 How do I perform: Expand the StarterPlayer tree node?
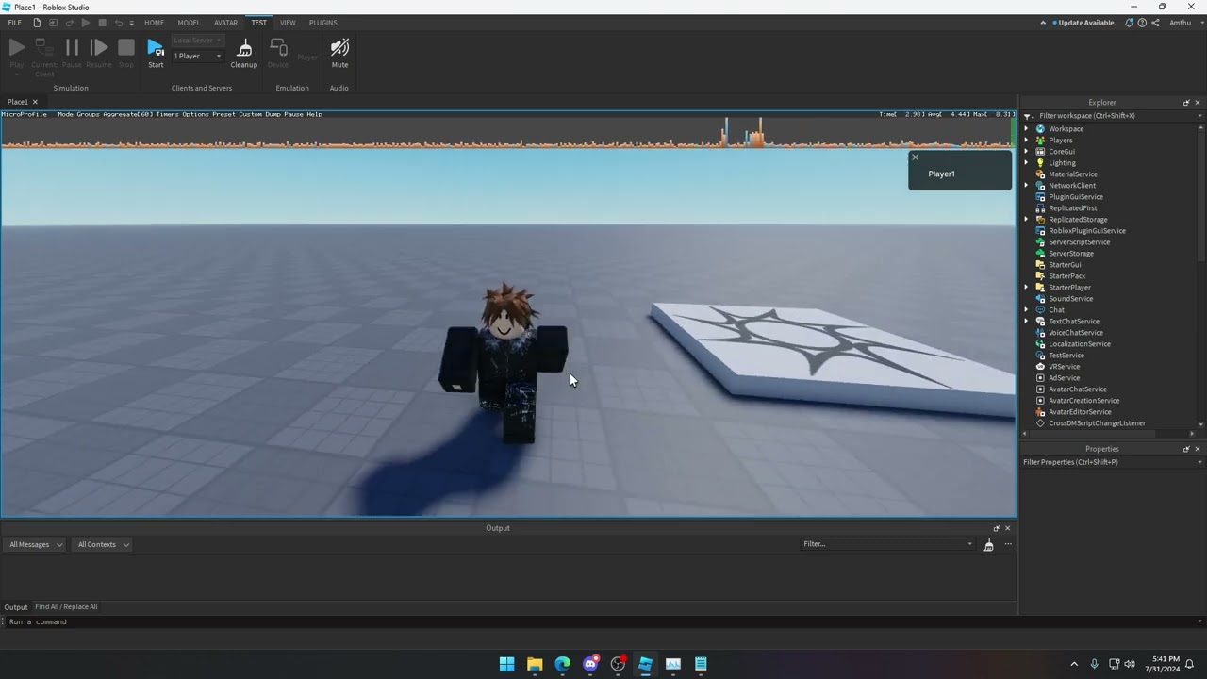click(1027, 288)
